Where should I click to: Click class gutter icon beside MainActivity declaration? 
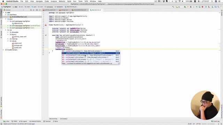(x=46, y=25)
